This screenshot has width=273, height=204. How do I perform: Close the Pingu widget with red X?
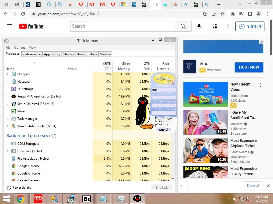coord(173,83)
